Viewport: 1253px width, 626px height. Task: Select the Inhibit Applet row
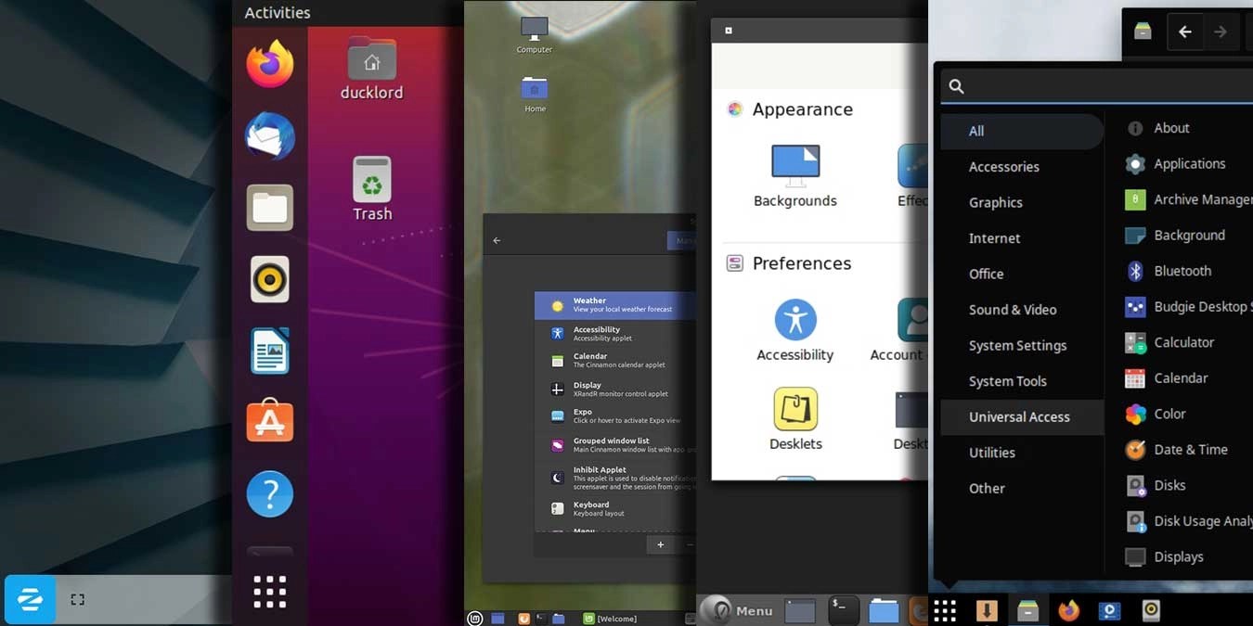(615, 478)
